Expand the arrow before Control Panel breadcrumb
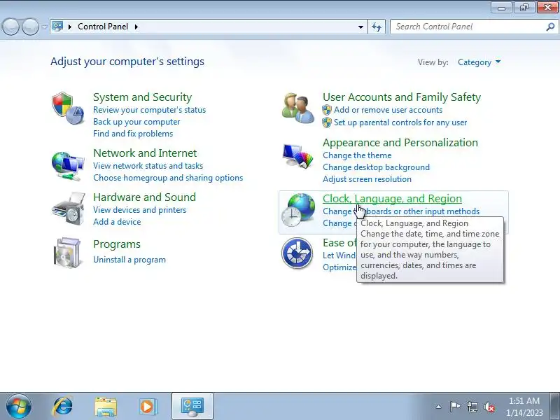The width and height of the screenshot is (560, 420). click(70, 27)
